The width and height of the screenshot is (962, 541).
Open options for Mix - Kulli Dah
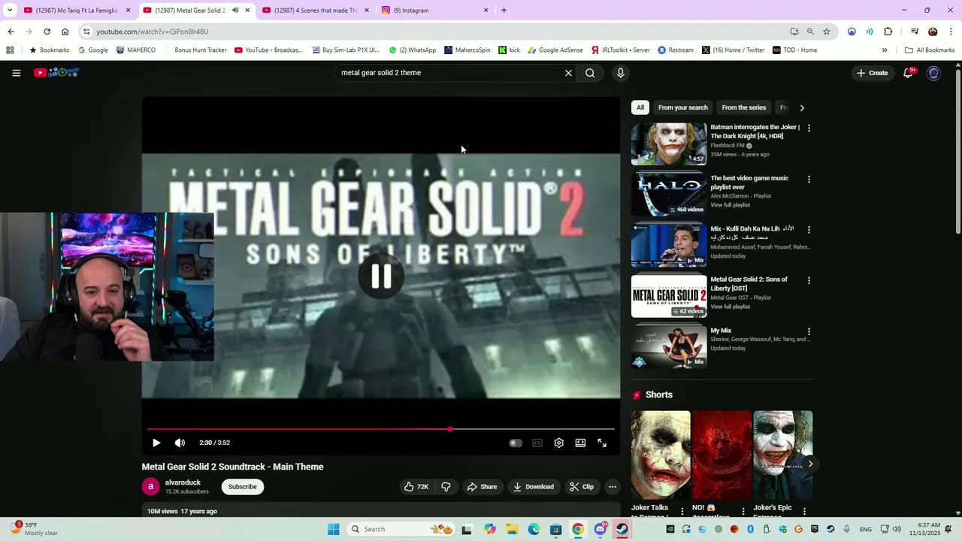tap(809, 230)
